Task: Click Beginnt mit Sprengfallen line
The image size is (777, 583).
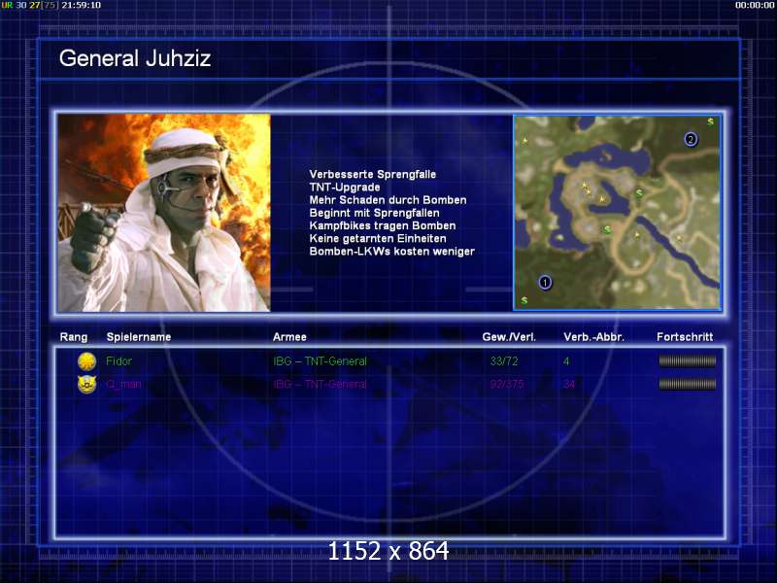Action: coord(374,213)
